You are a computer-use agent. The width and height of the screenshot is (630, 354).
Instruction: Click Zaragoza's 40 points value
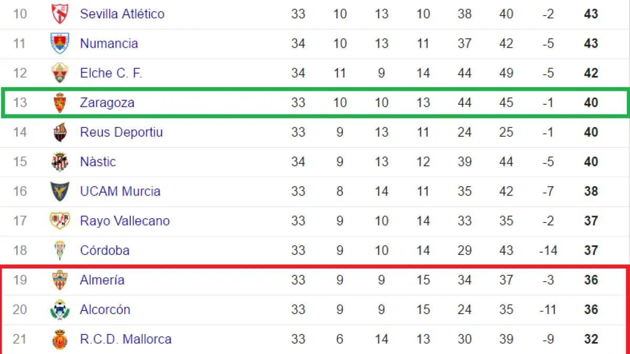coord(591,103)
